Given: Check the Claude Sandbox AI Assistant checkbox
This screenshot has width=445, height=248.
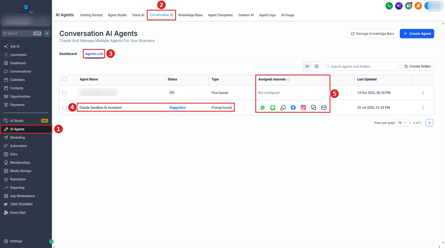Looking at the screenshot, I should tap(65, 107).
